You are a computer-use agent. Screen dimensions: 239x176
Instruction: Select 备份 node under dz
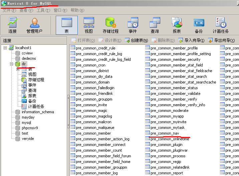32,101
